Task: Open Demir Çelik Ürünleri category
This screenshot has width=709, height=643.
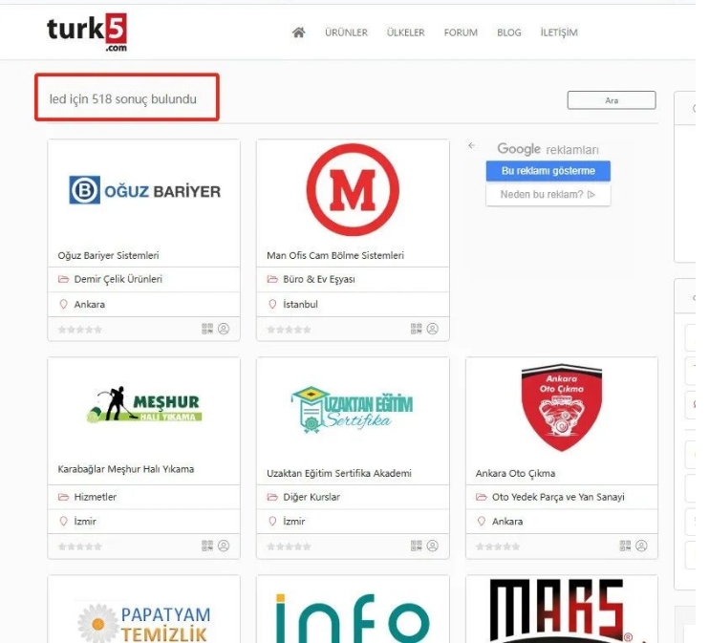Action: click(x=118, y=279)
